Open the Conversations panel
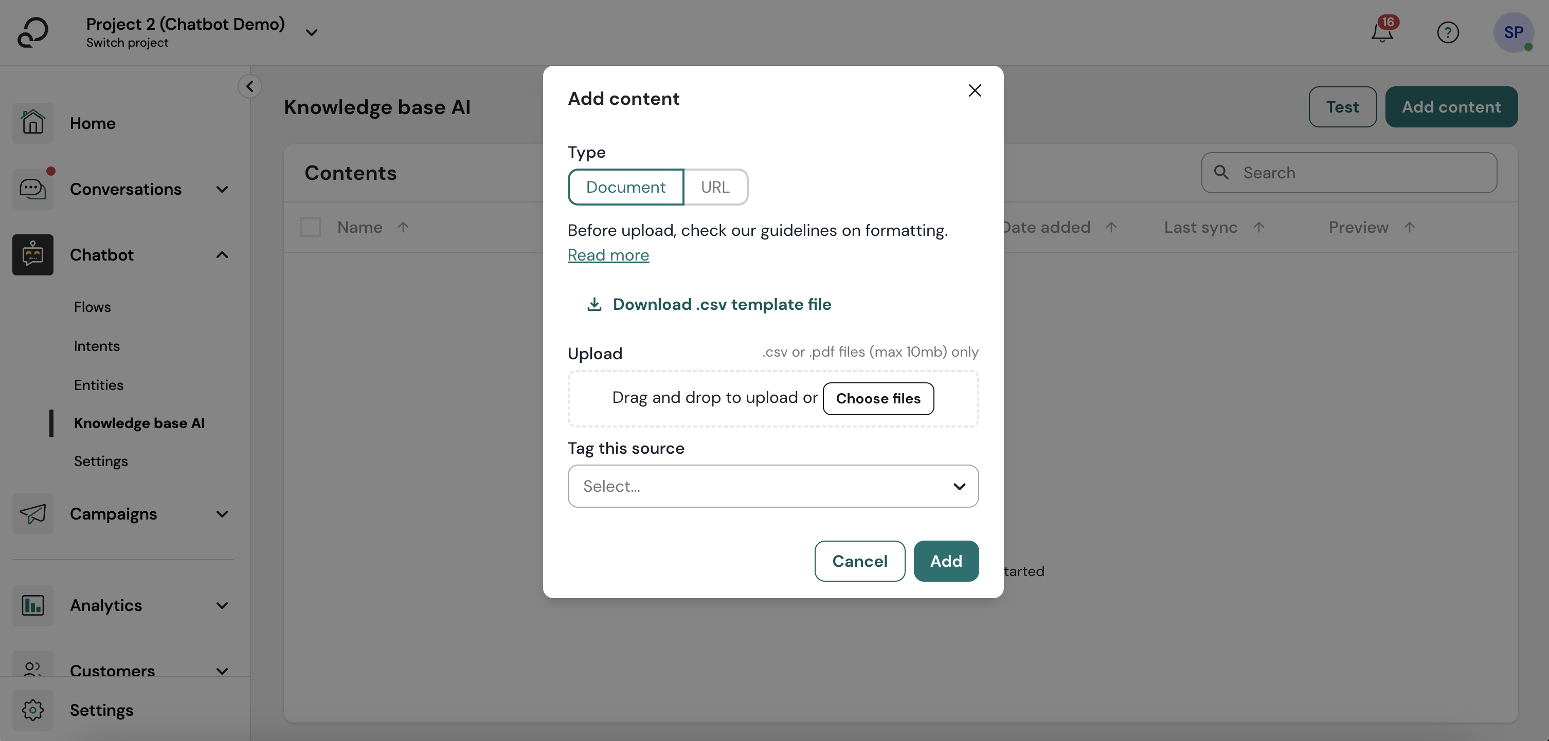Image resolution: width=1549 pixels, height=741 pixels. point(127,189)
